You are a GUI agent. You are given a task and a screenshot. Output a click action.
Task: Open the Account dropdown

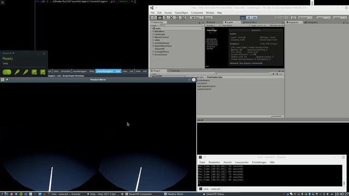(x=305, y=17)
